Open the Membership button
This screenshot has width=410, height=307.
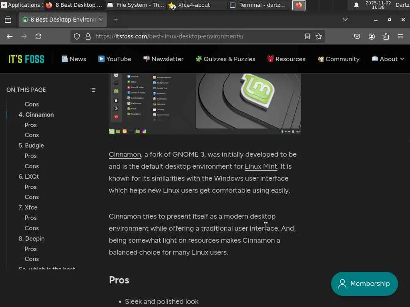pyautogui.click(x=364, y=284)
